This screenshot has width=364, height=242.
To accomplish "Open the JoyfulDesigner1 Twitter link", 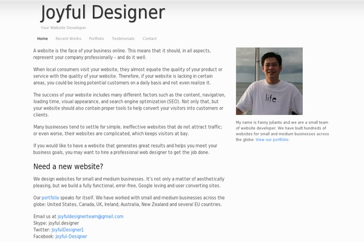I will click(x=67, y=230).
